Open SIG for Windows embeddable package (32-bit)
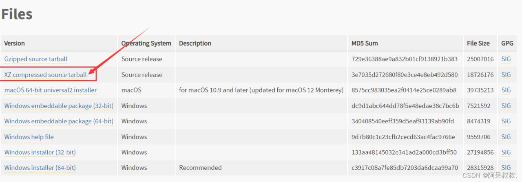 pos(506,106)
